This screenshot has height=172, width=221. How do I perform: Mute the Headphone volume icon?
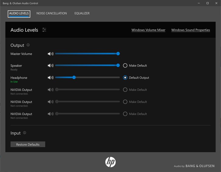tap(50, 78)
